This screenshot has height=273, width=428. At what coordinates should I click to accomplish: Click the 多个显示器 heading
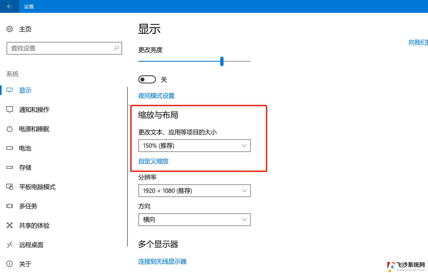coord(158,244)
